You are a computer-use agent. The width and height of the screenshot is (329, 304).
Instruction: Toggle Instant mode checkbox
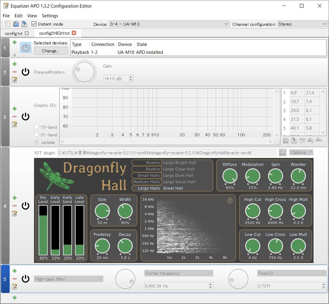point(34,24)
